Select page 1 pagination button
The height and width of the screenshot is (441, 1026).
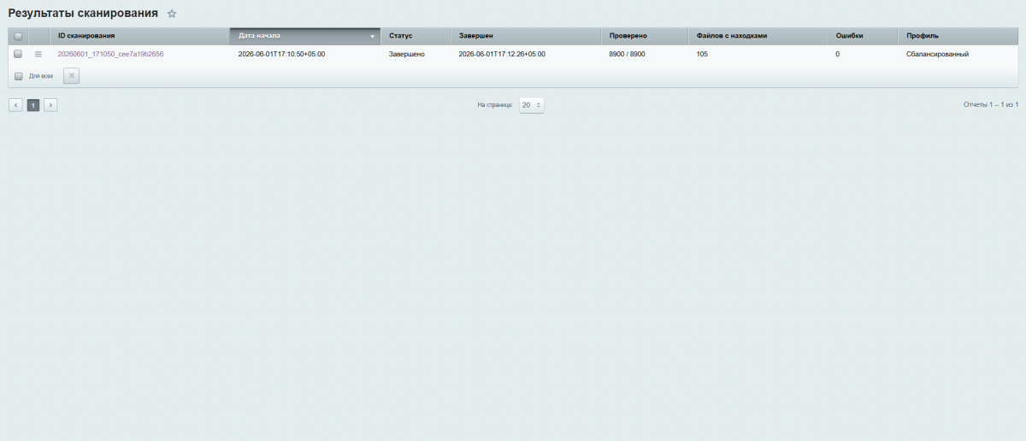point(33,105)
